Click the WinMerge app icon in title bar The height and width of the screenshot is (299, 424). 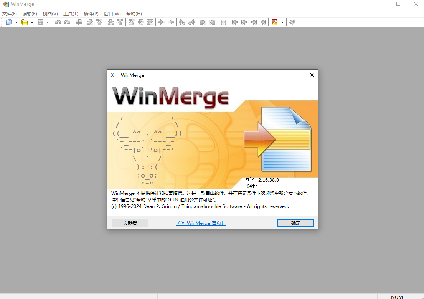tap(5, 4)
